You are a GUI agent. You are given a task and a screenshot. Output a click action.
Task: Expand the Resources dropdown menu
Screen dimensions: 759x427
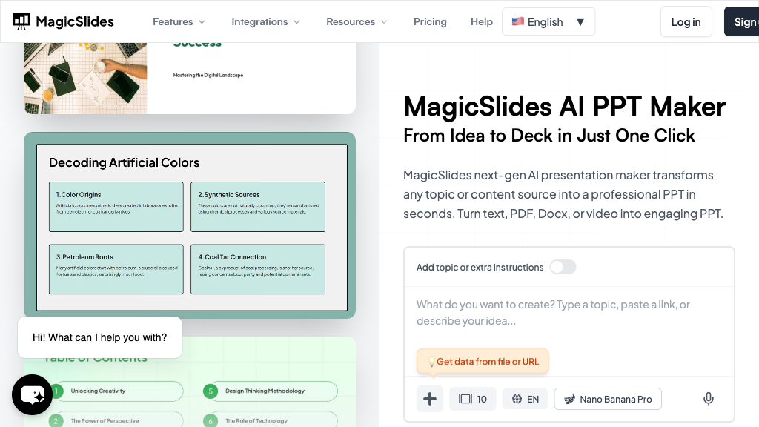coord(357,21)
